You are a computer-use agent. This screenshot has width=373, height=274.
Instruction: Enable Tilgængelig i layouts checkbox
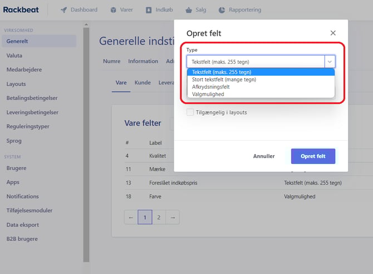pyautogui.click(x=190, y=112)
